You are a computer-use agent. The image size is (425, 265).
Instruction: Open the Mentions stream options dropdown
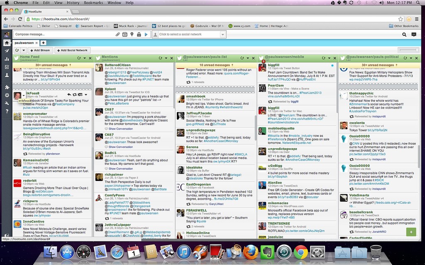(166, 58)
